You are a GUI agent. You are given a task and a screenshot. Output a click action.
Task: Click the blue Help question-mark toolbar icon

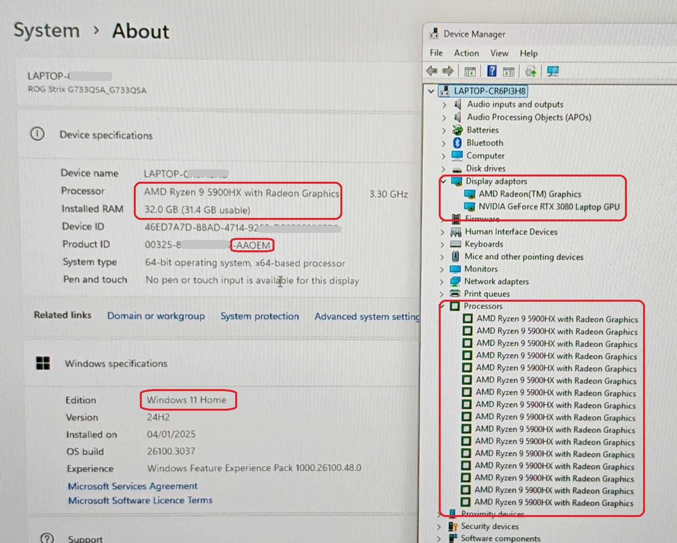(x=492, y=71)
